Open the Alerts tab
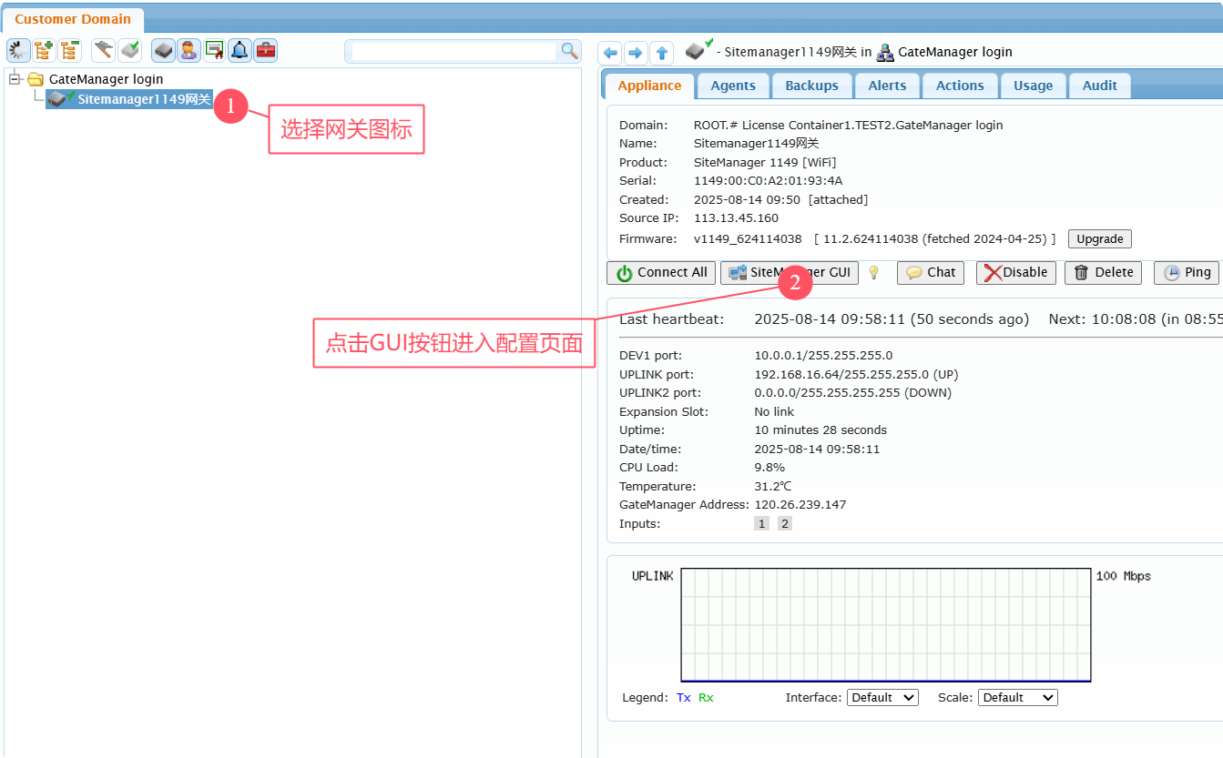The image size is (1223, 758). point(887,86)
